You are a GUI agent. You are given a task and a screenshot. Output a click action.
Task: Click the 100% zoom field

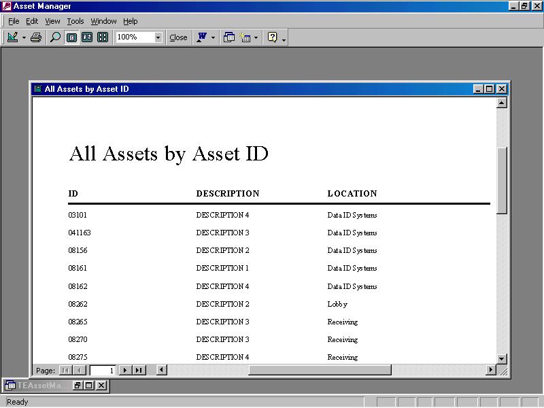point(135,37)
